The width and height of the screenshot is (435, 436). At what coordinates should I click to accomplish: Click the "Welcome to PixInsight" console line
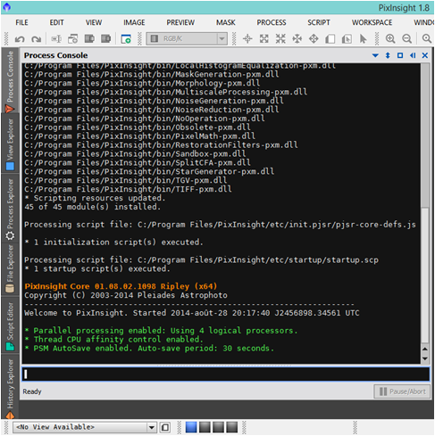[x=192, y=313]
